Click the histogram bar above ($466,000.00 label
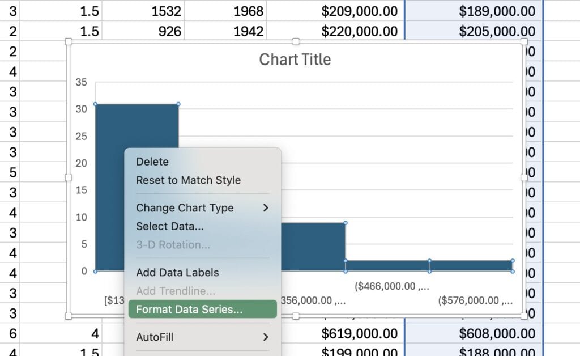 [x=387, y=266]
